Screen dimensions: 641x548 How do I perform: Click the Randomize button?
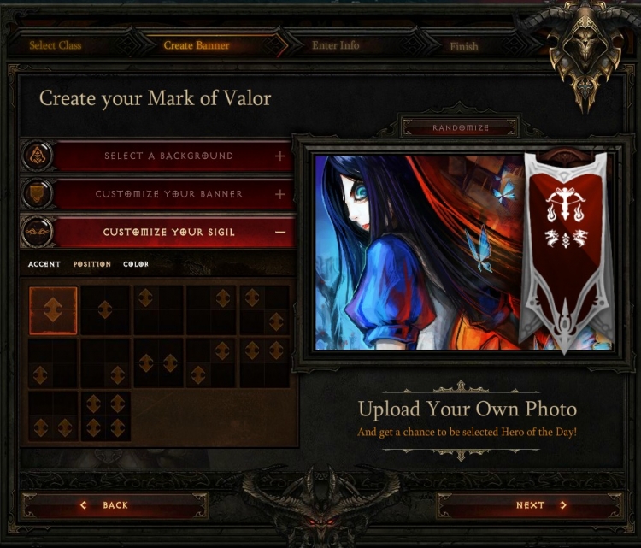click(461, 127)
